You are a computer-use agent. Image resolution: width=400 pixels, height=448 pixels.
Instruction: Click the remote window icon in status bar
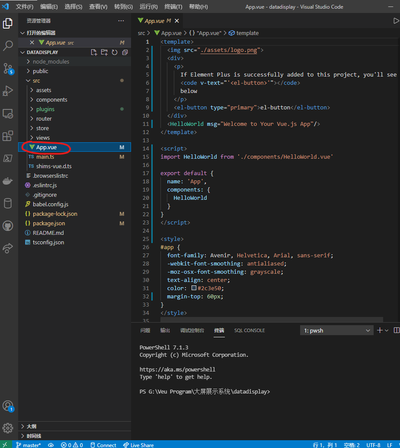click(6, 445)
